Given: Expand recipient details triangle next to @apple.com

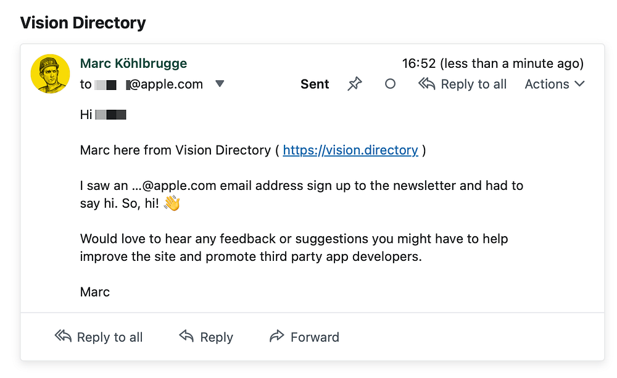Looking at the screenshot, I should pyautogui.click(x=220, y=84).
